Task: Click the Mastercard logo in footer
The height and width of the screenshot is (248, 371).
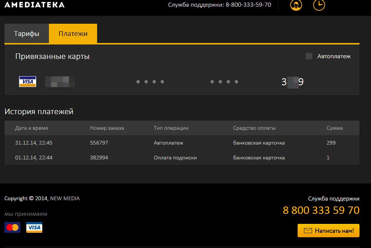Action: point(12,227)
